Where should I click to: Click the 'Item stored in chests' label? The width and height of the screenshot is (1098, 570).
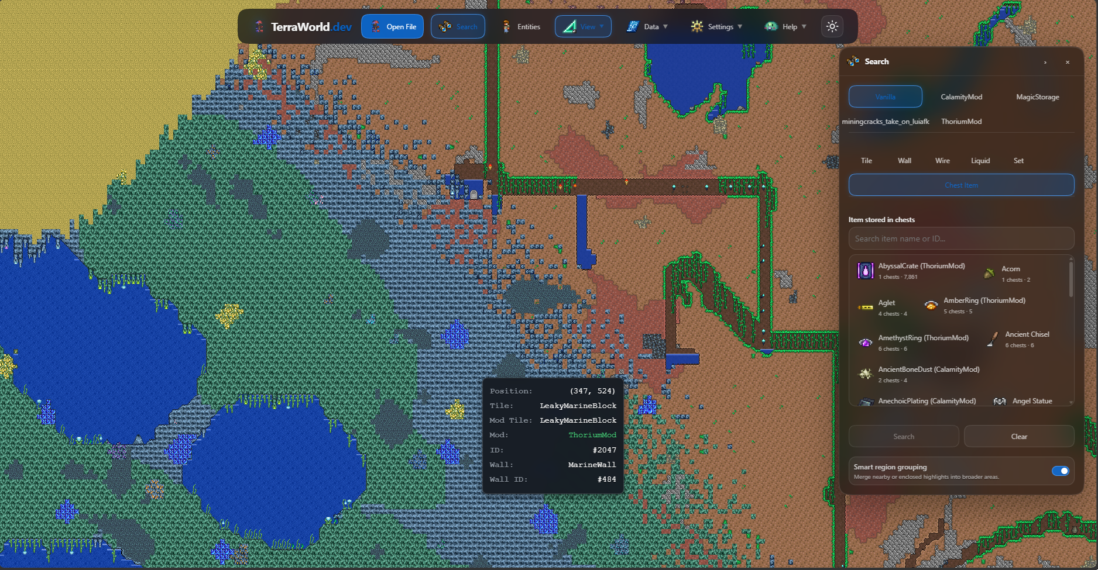(x=881, y=220)
